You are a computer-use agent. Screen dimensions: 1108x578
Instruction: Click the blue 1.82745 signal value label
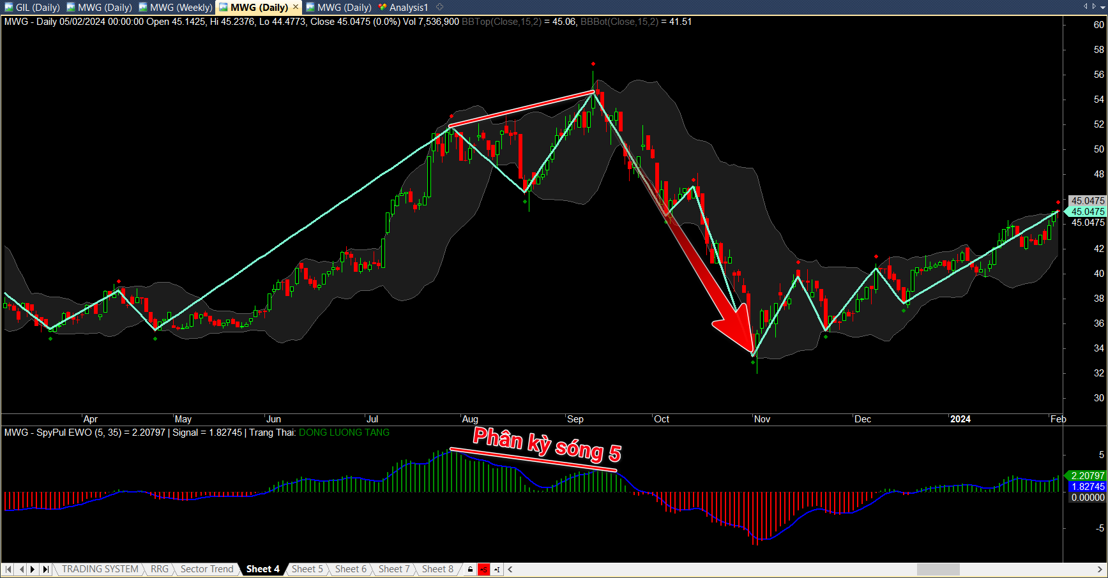pyautogui.click(x=1088, y=487)
